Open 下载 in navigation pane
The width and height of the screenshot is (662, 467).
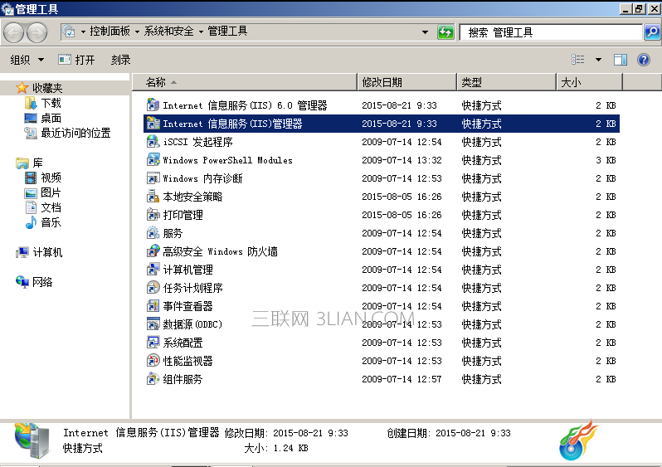[51, 103]
